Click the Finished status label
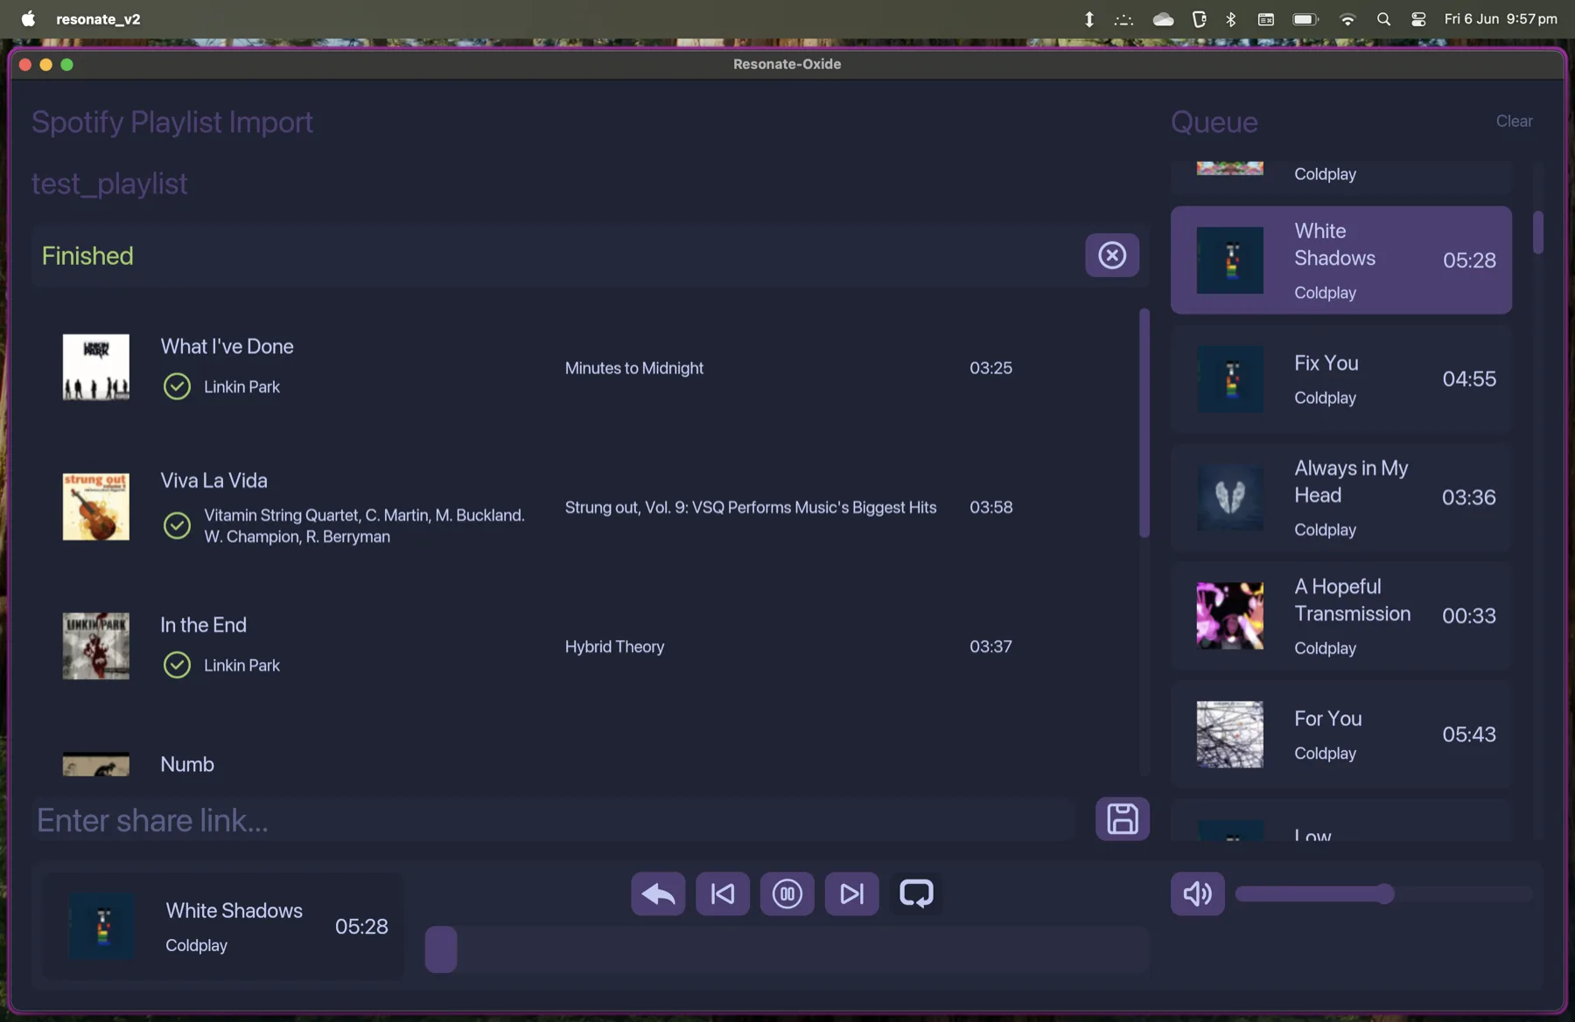Screen dimensions: 1575x1022 (87, 256)
